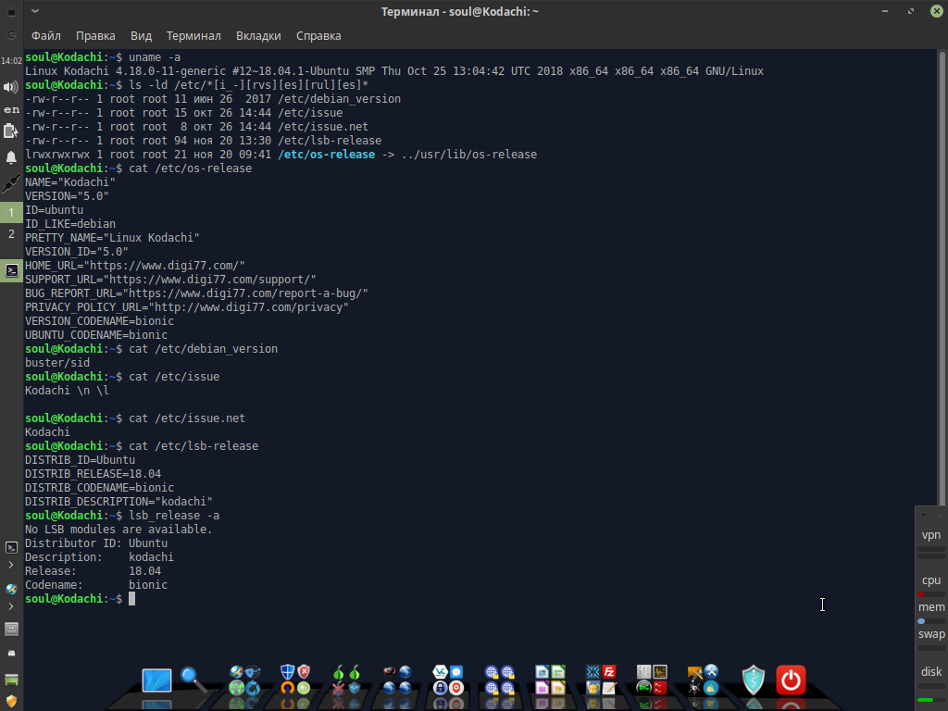Click the 'DISTRIB_RELEASE=18.04' line
948x711 pixels.
coord(94,474)
